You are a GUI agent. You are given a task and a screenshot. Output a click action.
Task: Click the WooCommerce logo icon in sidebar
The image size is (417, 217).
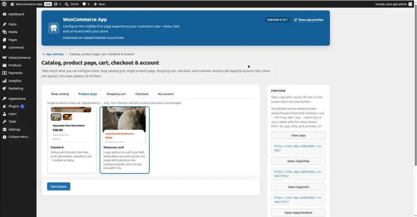coord(4,58)
